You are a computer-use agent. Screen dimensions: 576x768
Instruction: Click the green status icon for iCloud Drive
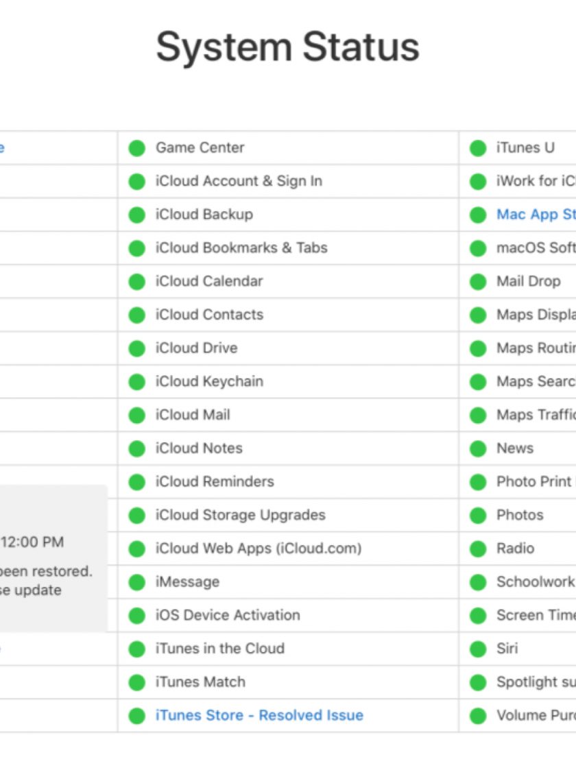coord(137,348)
